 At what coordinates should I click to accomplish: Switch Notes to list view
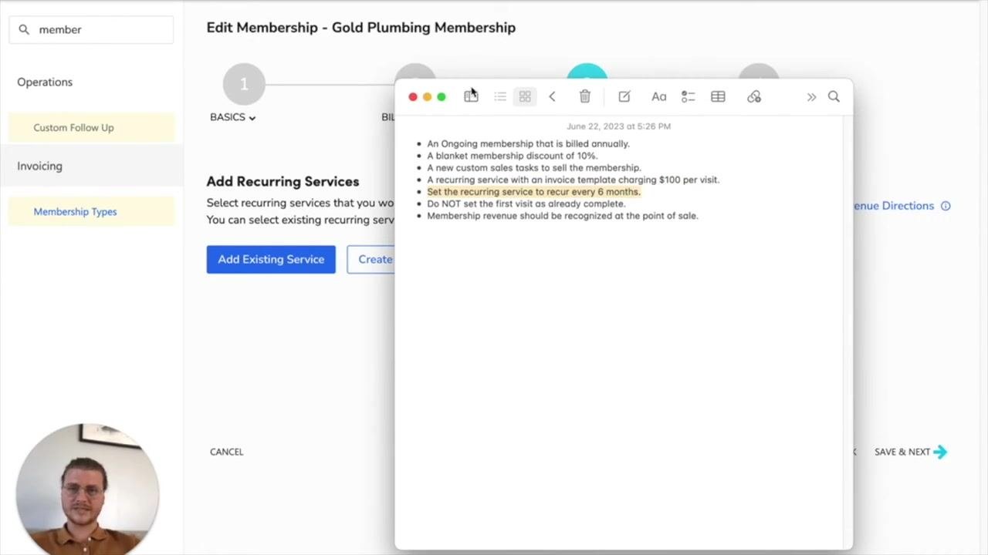point(500,96)
